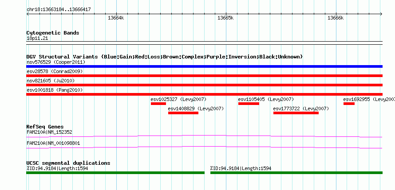Click the esv1025327 (Levy2007) label
Image resolution: width=395 pixels, height=190 pixels.
(x=178, y=99)
